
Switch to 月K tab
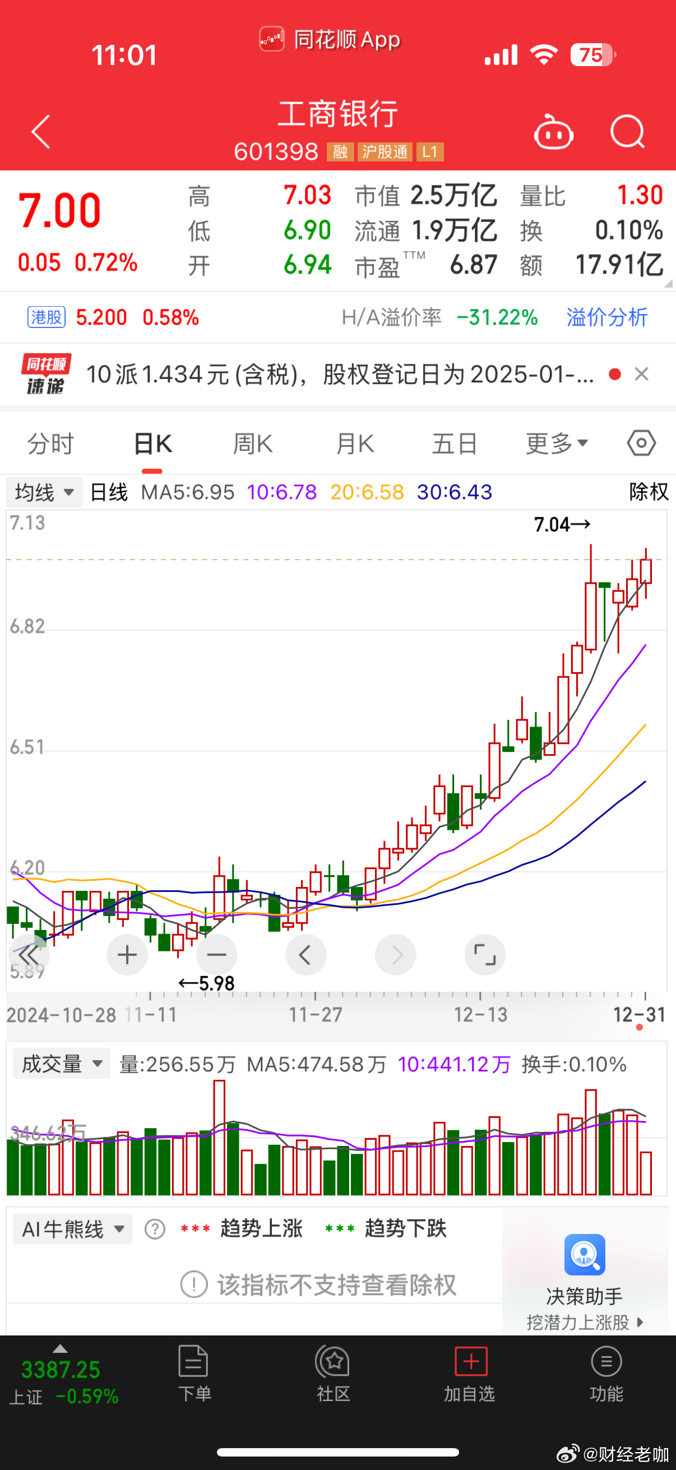coord(354,443)
